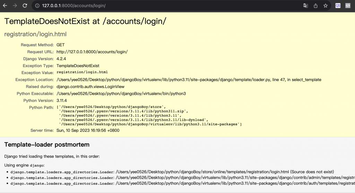Select the lib-dynload path entry
The image size is (355, 193).
pos(133,120)
